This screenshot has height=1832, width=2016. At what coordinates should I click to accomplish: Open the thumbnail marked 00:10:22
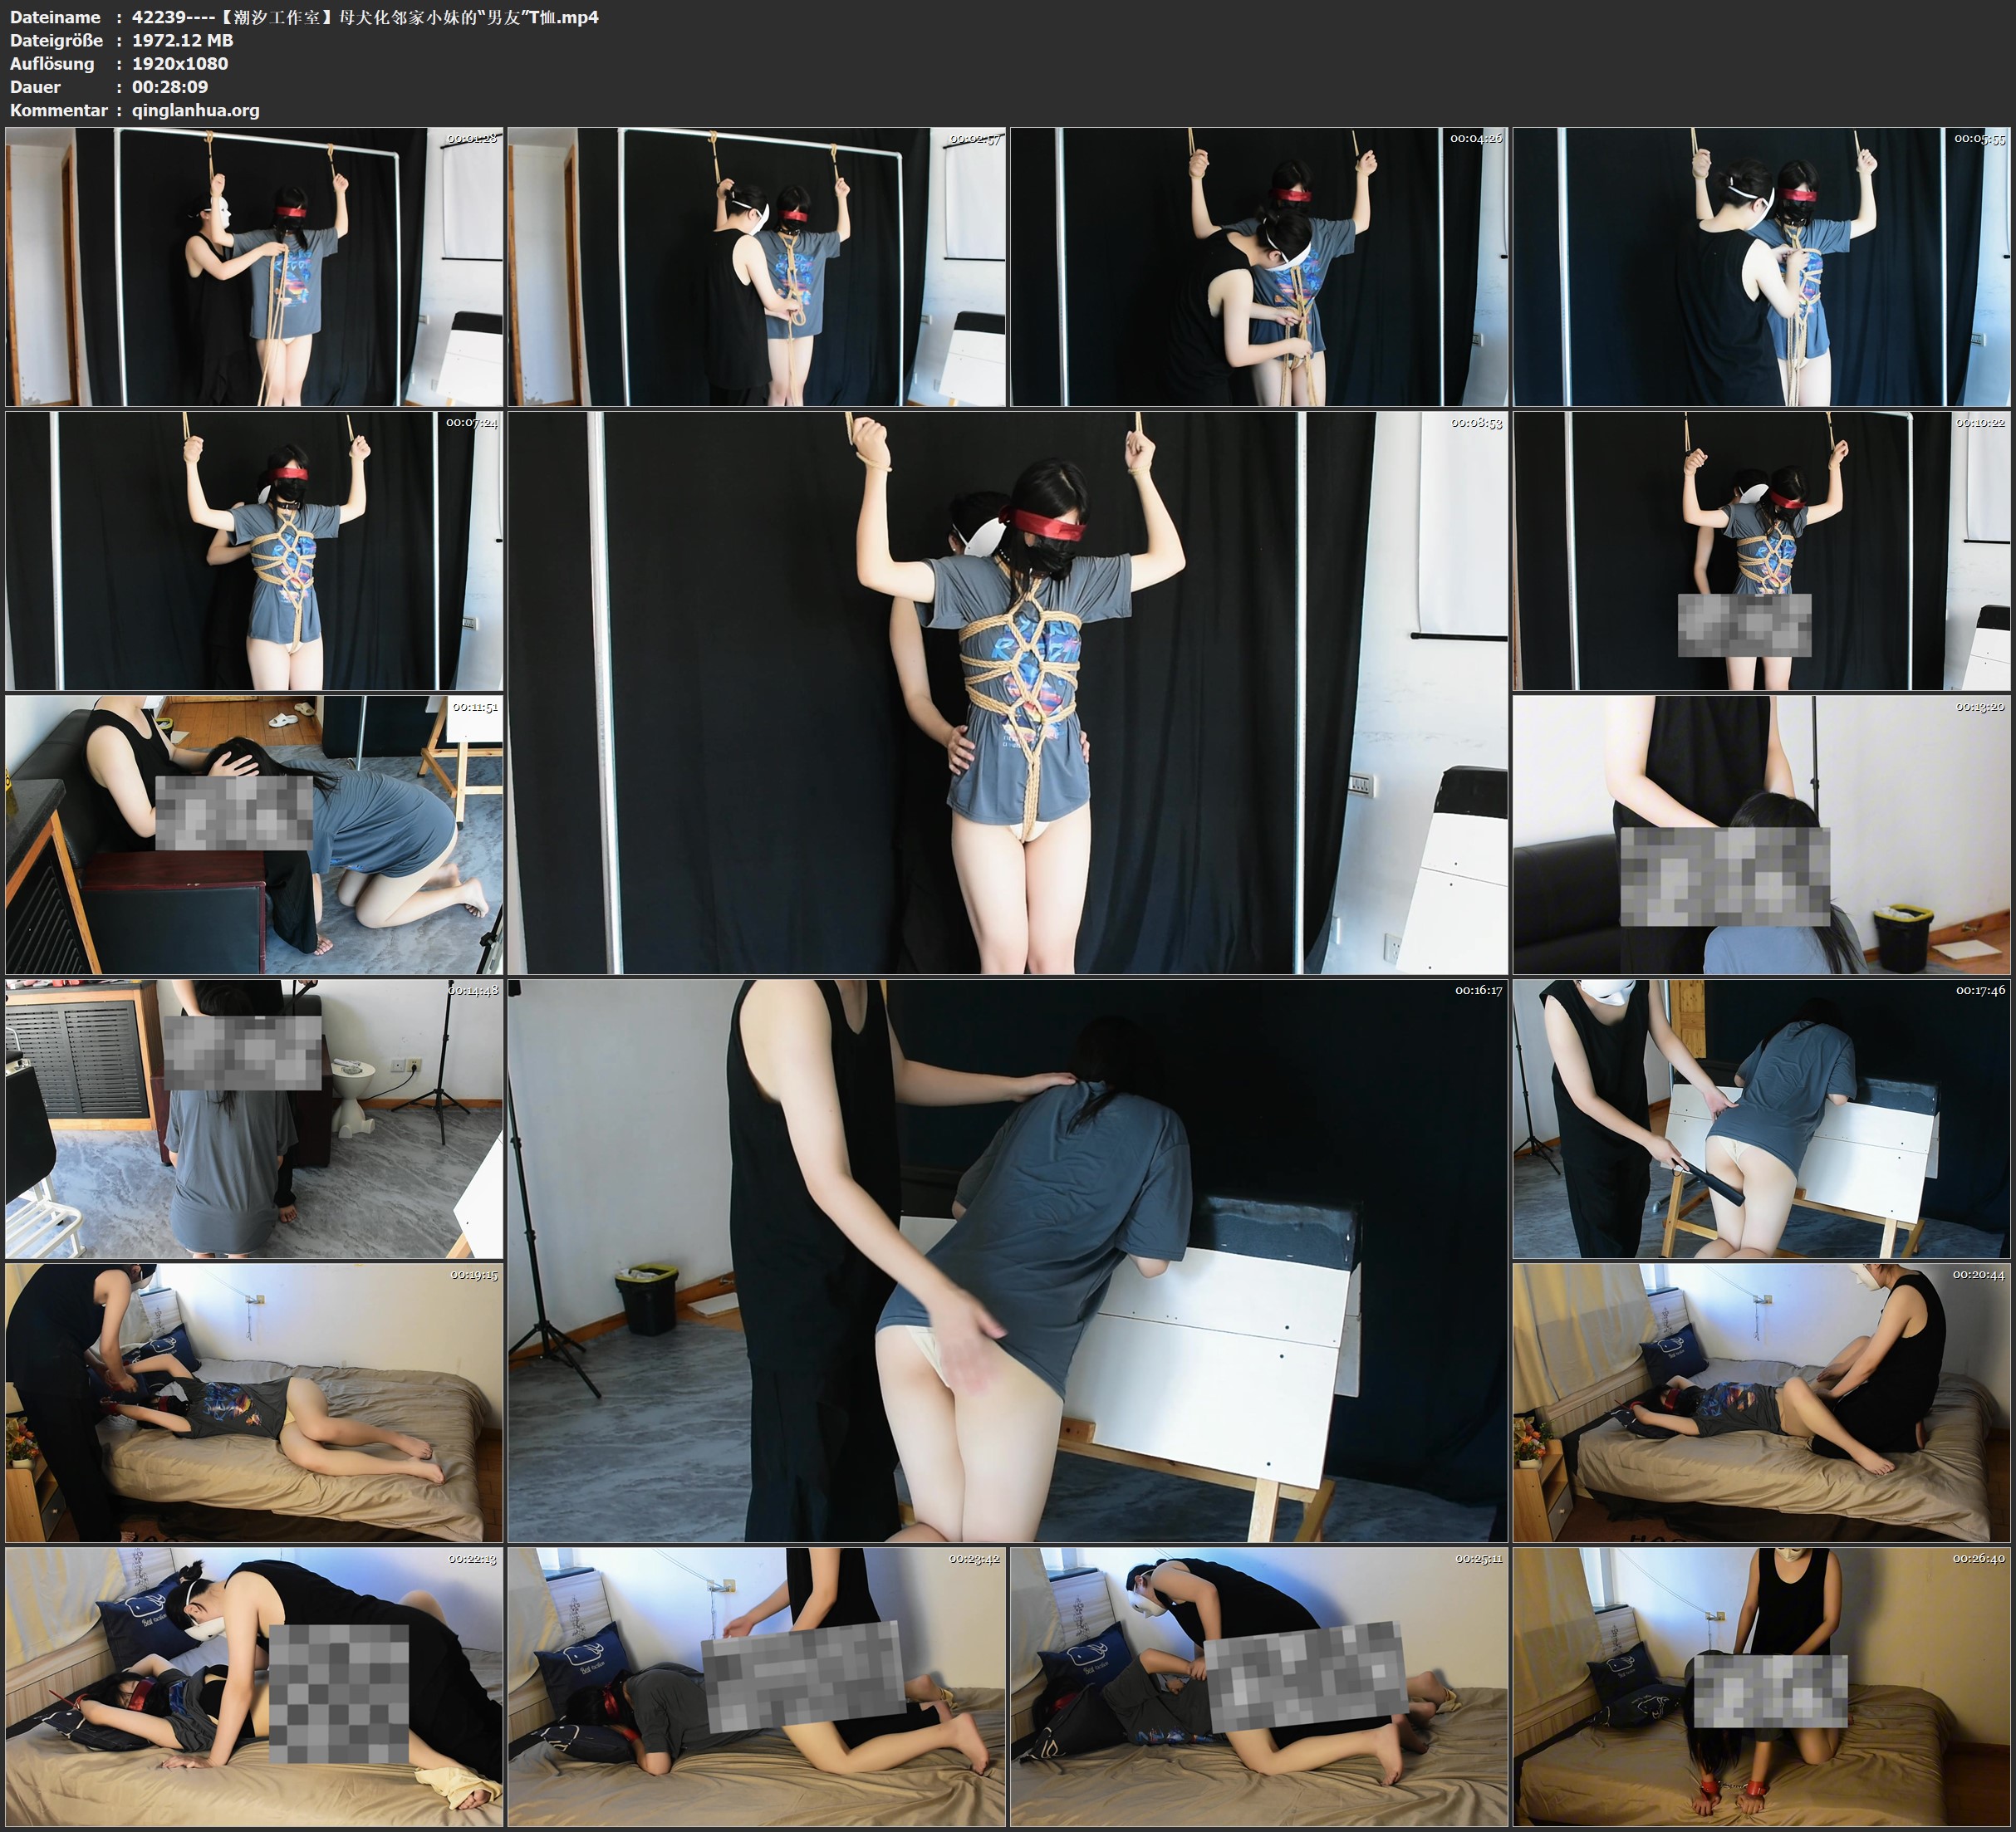pyautogui.click(x=1761, y=550)
